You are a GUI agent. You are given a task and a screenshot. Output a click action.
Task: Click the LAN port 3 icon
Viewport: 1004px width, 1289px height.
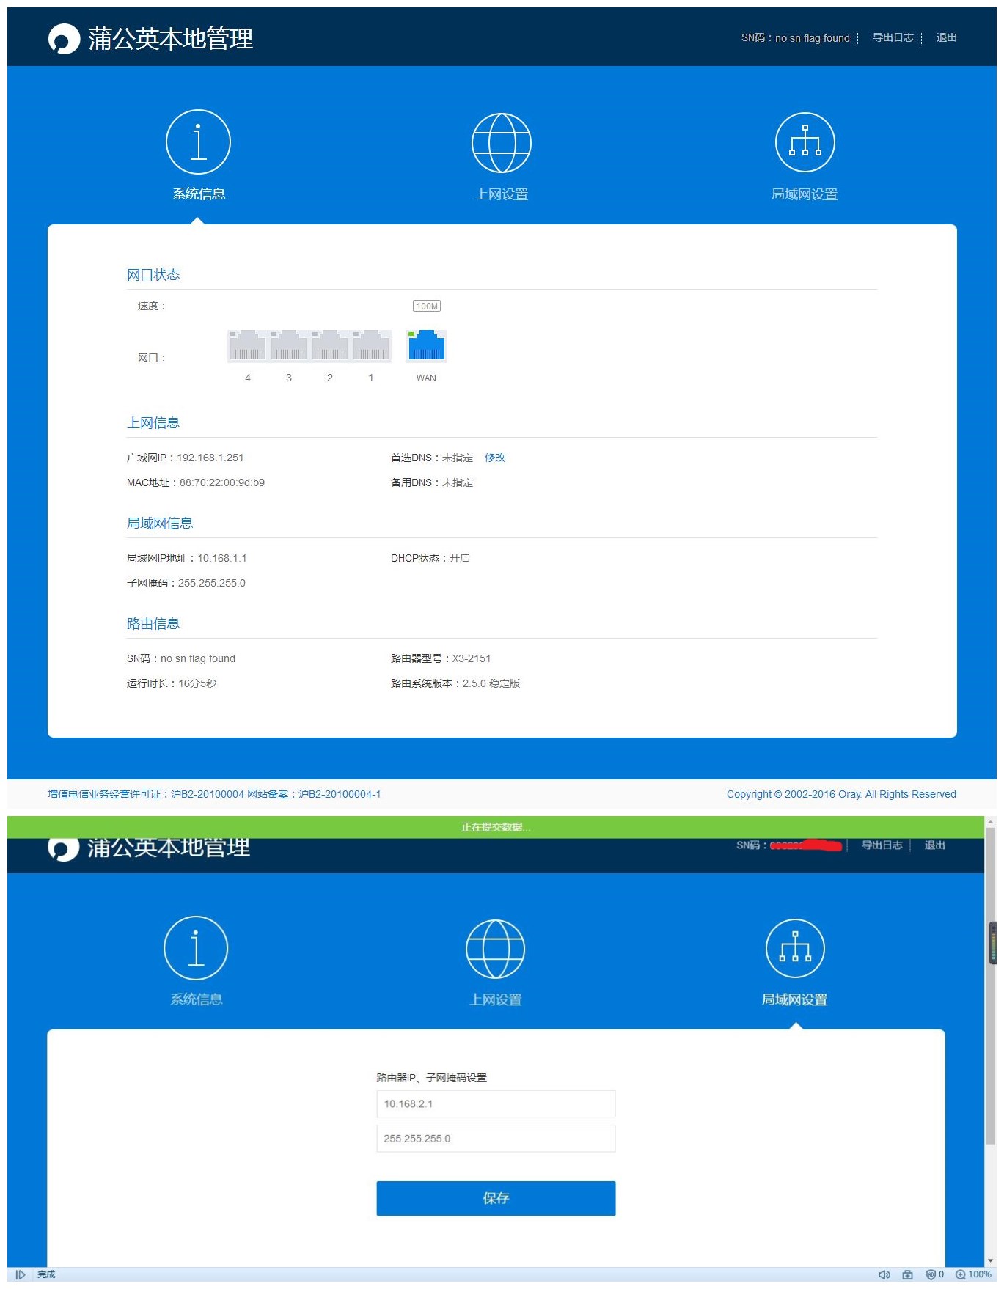point(289,345)
